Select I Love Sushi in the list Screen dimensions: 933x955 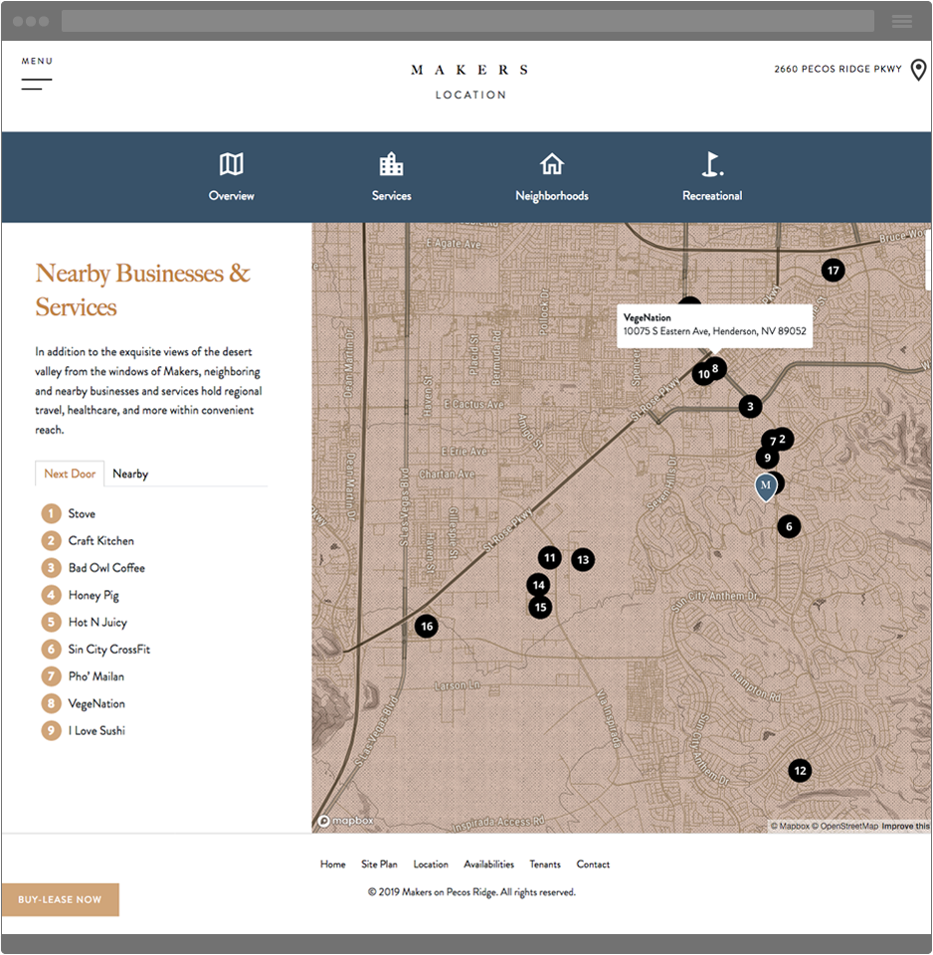[96, 730]
